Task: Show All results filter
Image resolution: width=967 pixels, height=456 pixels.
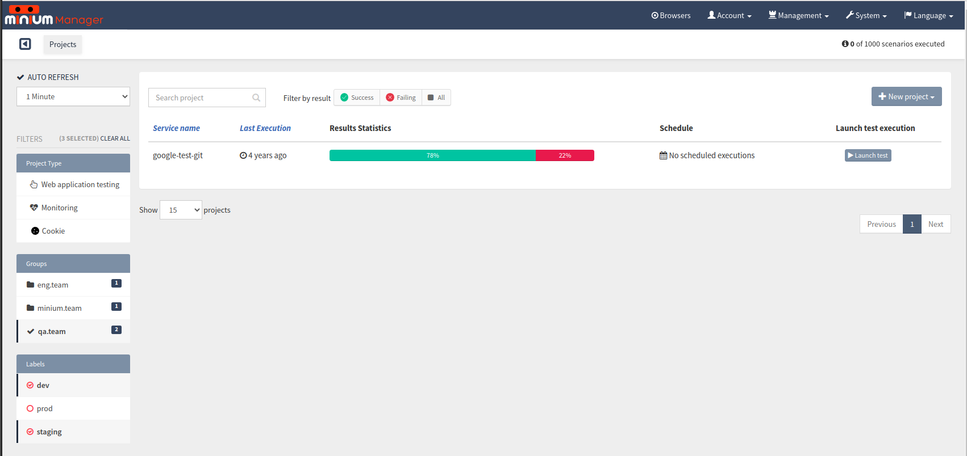Action: [436, 98]
